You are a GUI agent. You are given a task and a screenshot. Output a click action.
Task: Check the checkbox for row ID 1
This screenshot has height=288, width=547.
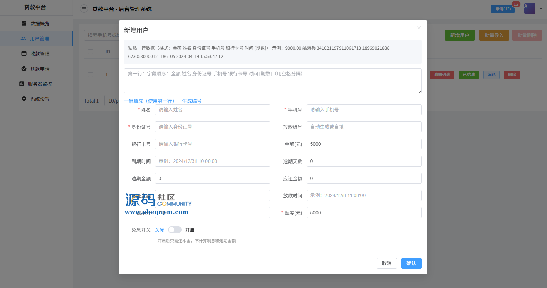click(91, 74)
